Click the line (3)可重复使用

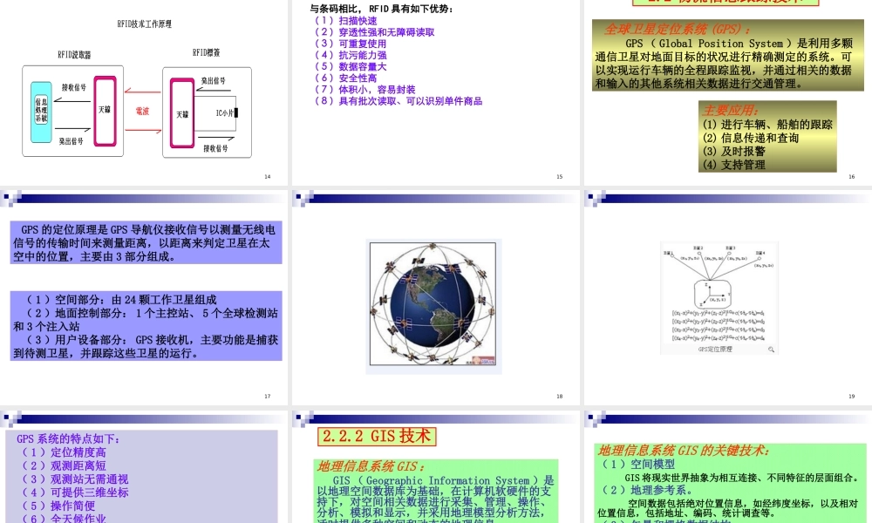(x=350, y=44)
